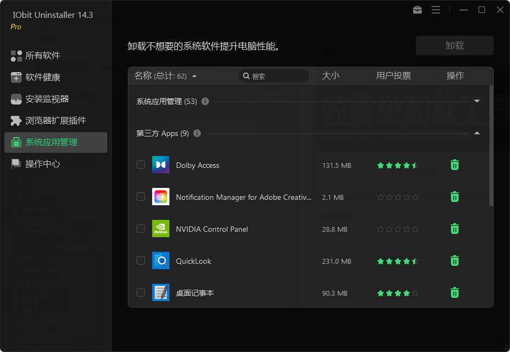Check the 桌面记事本 checkbox
Screen dimensions: 510x352
coord(141,292)
